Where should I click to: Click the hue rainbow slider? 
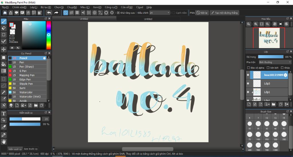pos(49,35)
